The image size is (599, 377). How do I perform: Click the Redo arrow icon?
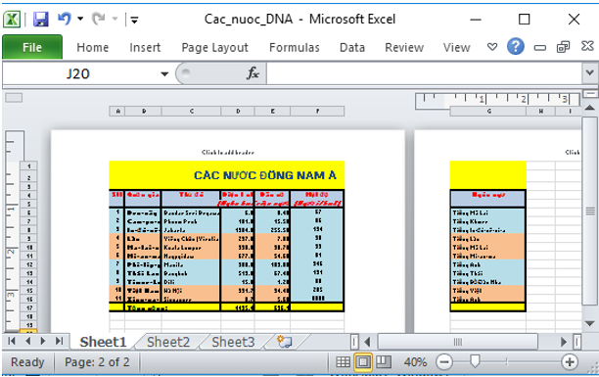pos(99,19)
